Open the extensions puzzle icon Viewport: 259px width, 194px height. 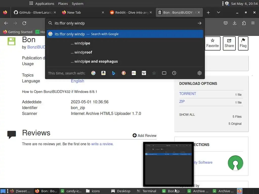[244, 23]
